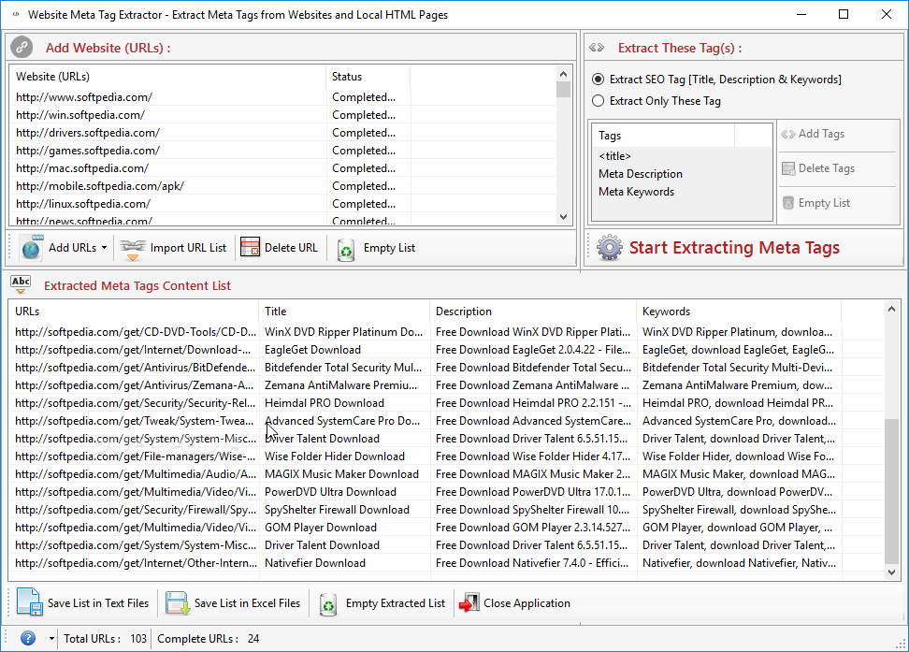
Task: Select http://drivers.softpedia.com/ URL row
Action: (282, 133)
